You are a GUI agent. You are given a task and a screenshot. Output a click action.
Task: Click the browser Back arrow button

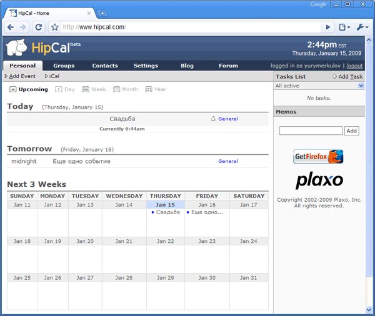[x=11, y=27]
